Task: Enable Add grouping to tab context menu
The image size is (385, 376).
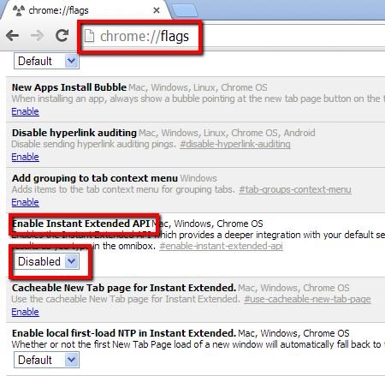Action: 25,202
